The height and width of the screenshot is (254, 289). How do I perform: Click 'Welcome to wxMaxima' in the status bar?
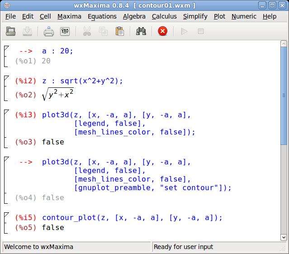pyautogui.click(x=39, y=247)
